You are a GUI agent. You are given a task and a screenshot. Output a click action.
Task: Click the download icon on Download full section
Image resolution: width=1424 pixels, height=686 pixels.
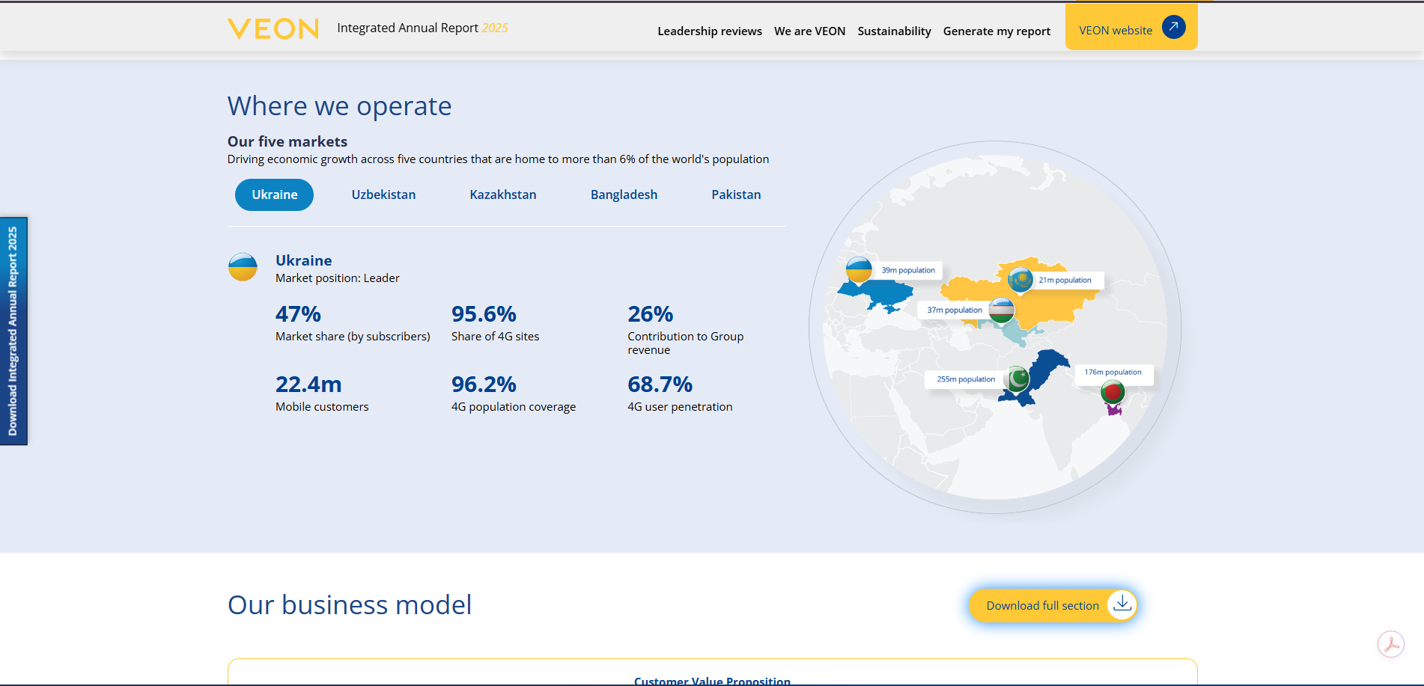(x=1122, y=604)
